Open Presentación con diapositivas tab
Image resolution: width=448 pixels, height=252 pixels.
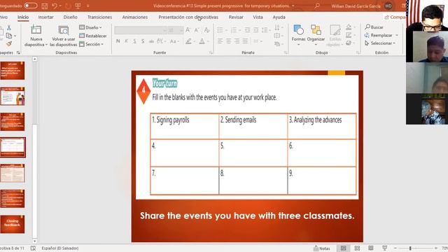tap(188, 17)
